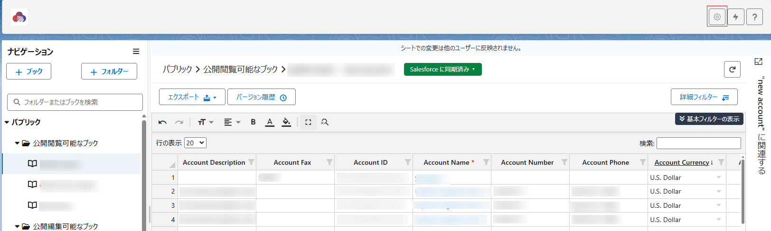The height and width of the screenshot is (231, 771).
Task: Toggle bold formatting in the sheet toolbar
Action: pyautogui.click(x=253, y=122)
